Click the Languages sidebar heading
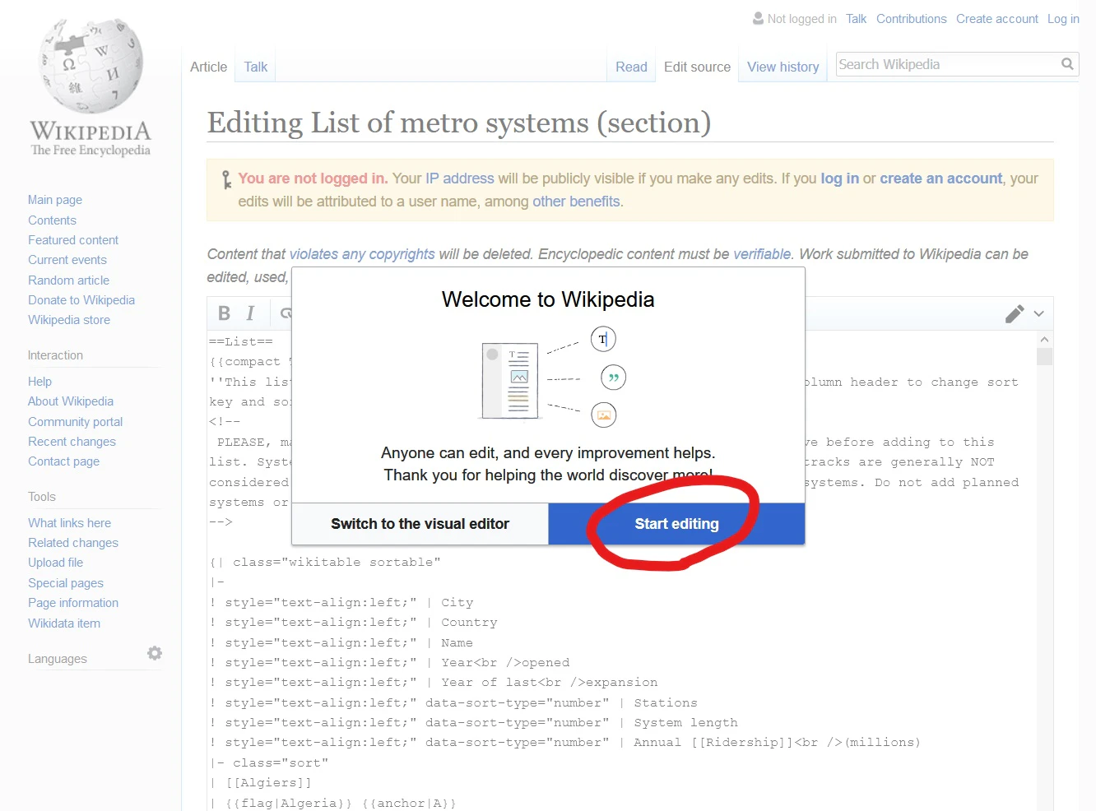The height and width of the screenshot is (811, 1096). pos(58,659)
